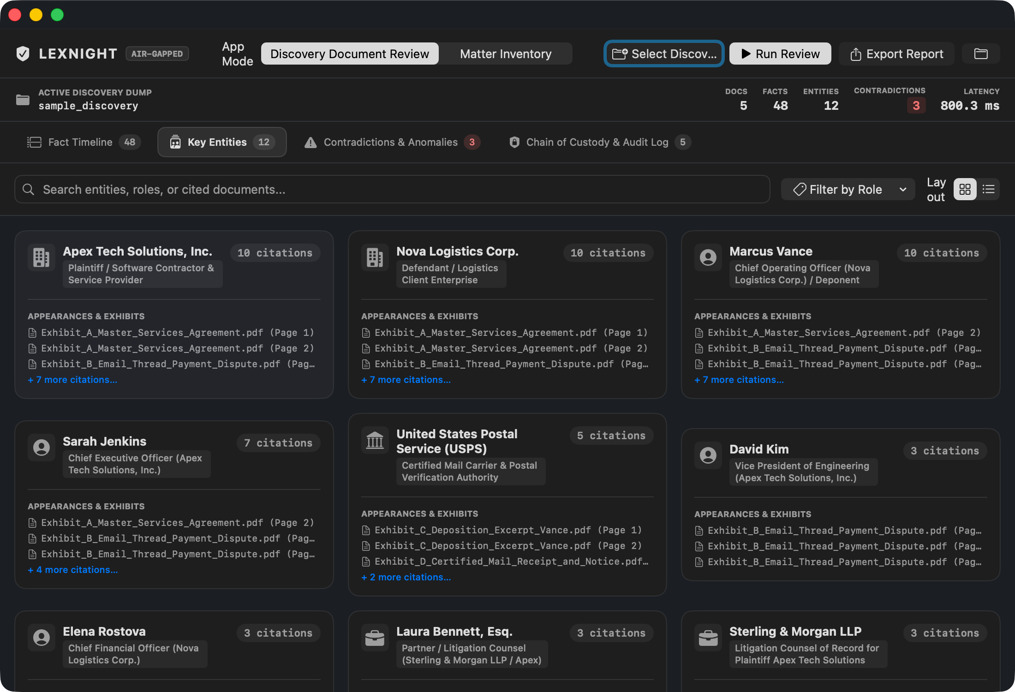This screenshot has height=692, width=1015.
Task: Click the Key Entities tab icon
Action: pyautogui.click(x=175, y=142)
